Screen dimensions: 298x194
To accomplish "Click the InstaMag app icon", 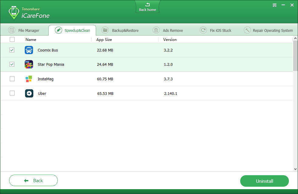I will pos(29,79).
